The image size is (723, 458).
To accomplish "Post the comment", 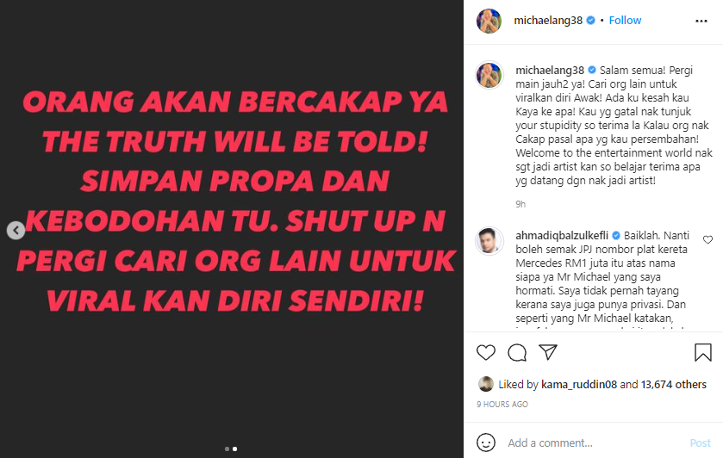I will coord(700,443).
